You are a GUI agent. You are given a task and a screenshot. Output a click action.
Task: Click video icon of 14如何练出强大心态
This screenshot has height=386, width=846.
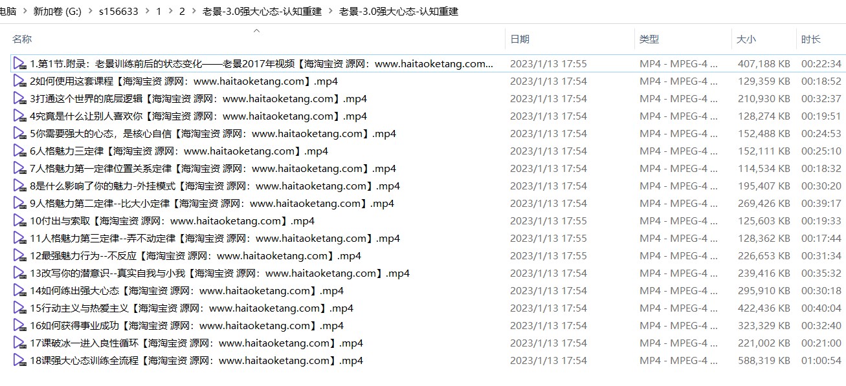(x=19, y=291)
